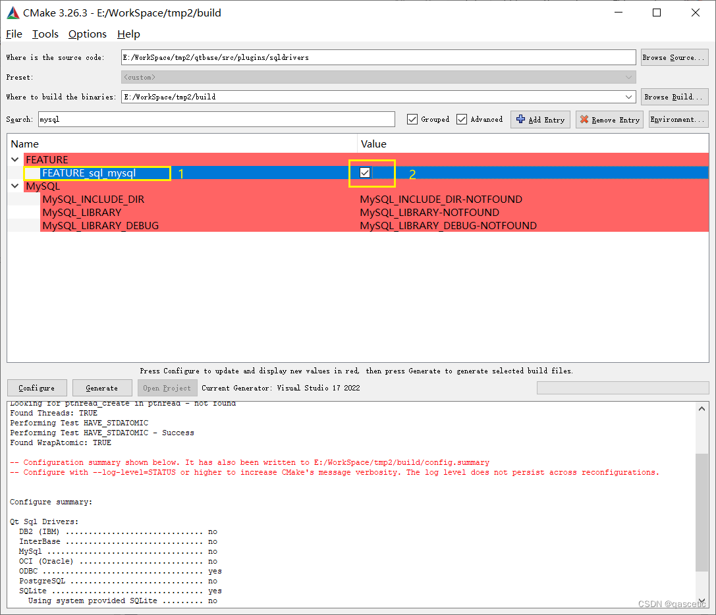
Task: Toggle the Grouped checkbox
Action: pyautogui.click(x=412, y=119)
